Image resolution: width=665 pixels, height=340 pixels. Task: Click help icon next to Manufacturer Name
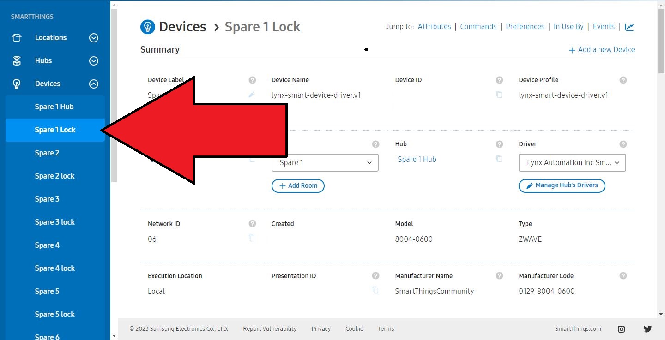[499, 276]
